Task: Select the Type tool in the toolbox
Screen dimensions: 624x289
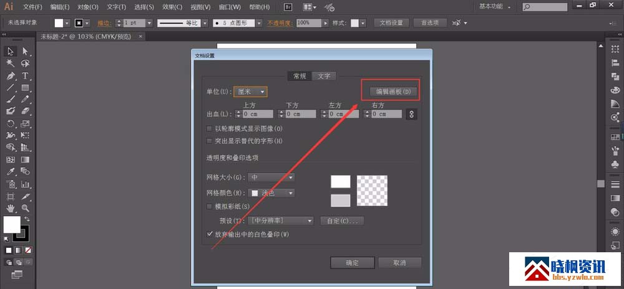Action: click(x=26, y=75)
